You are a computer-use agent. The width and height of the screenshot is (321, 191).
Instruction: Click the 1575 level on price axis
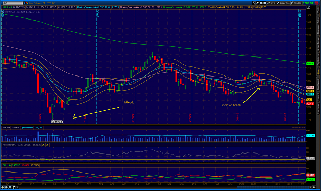coord(309,15)
